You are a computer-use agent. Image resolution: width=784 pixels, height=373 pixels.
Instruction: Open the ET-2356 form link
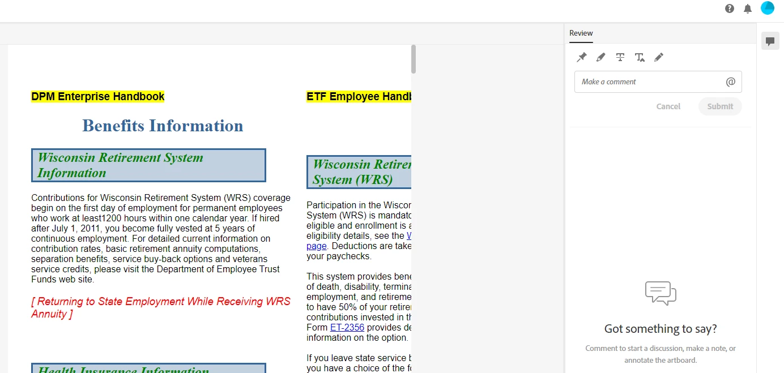(347, 327)
